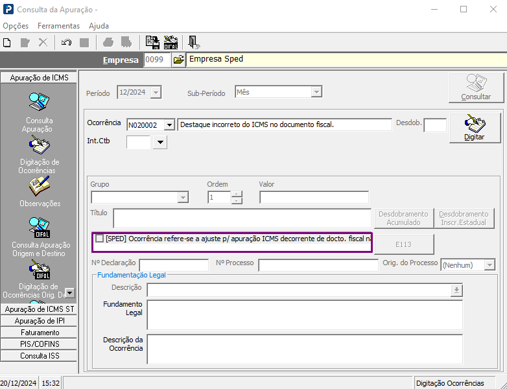Open the Empresa folder lookup icon
This screenshot has width=507, height=389.
click(x=179, y=60)
